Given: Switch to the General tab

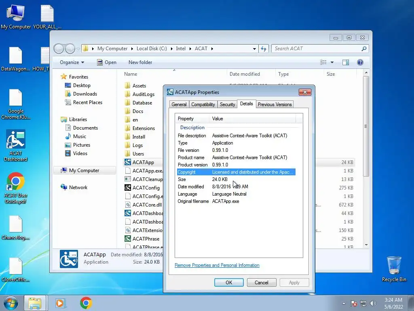Looking at the screenshot, I should click(179, 104).
